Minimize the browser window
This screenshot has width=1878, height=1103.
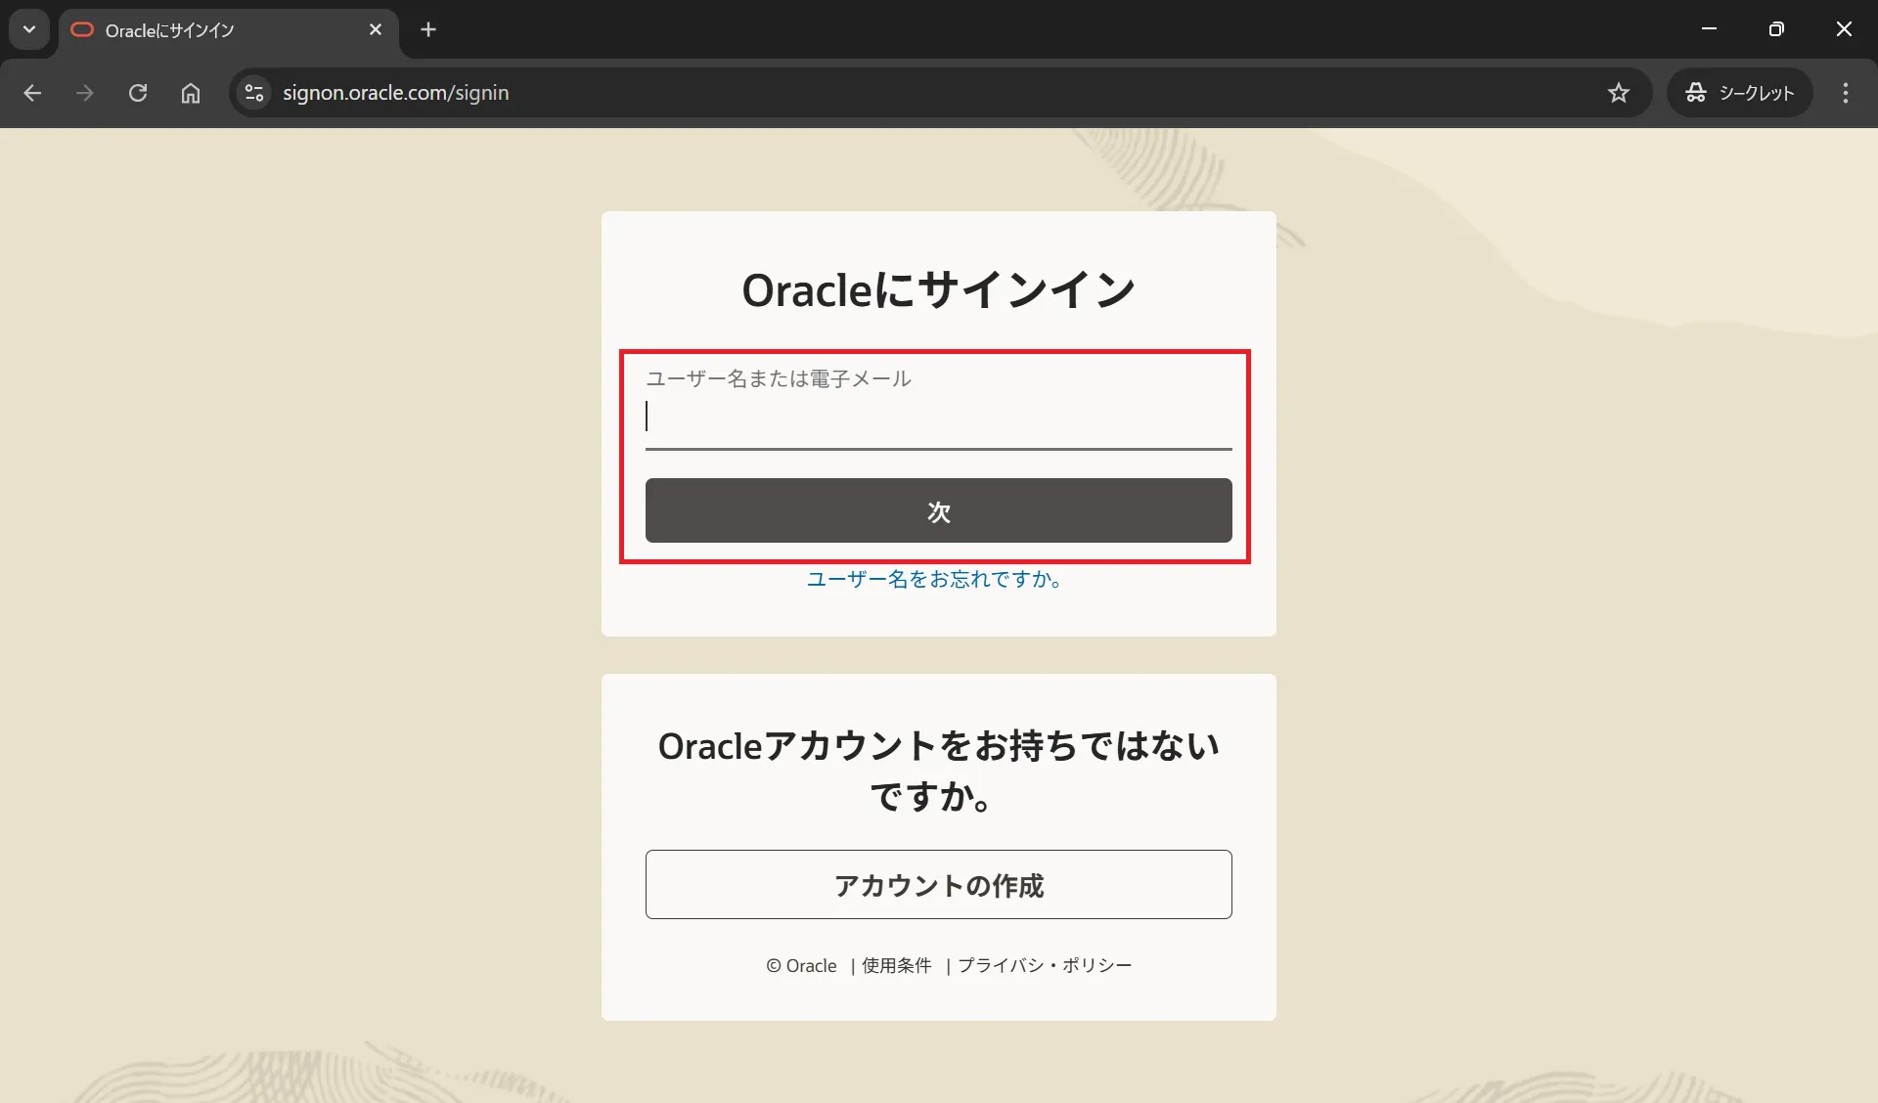pos(1710,29)
